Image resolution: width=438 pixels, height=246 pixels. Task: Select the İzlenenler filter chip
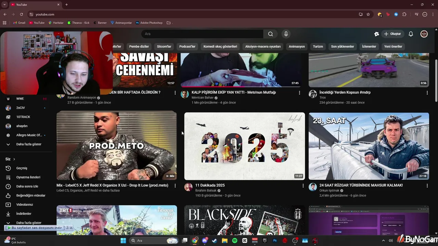click(x=369, y=46)
